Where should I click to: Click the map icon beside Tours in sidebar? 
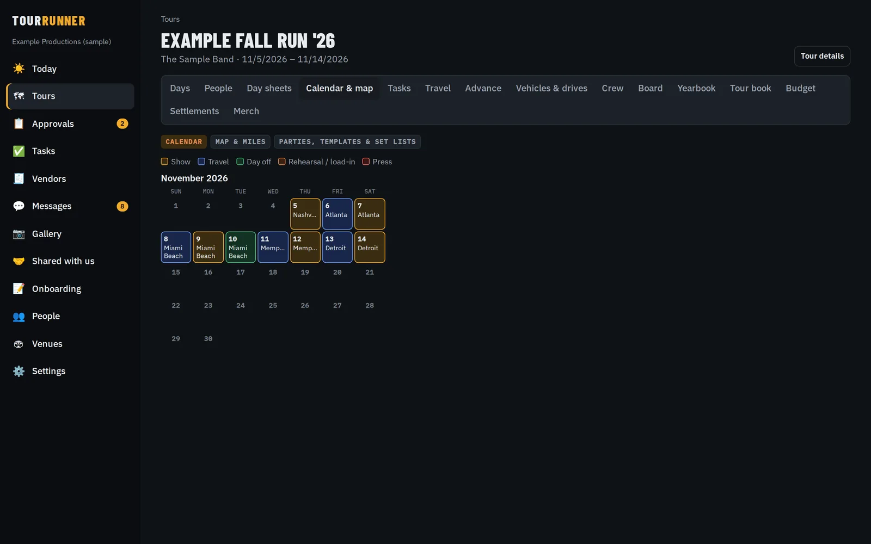[19, 96]
